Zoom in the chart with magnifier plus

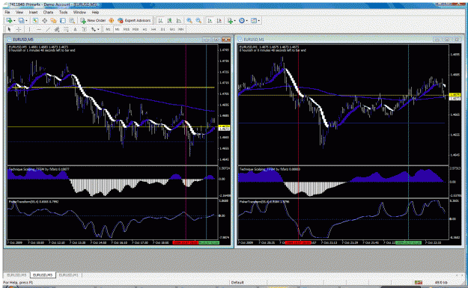[x=189, y=21]
